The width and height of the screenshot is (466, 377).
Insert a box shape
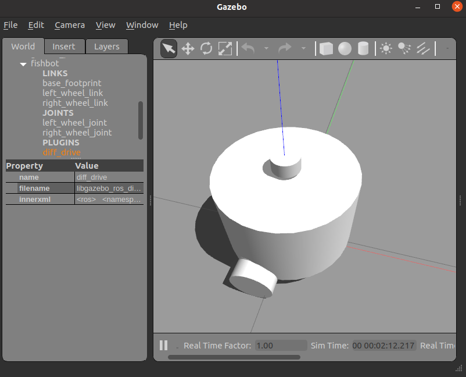pos(326,48)
